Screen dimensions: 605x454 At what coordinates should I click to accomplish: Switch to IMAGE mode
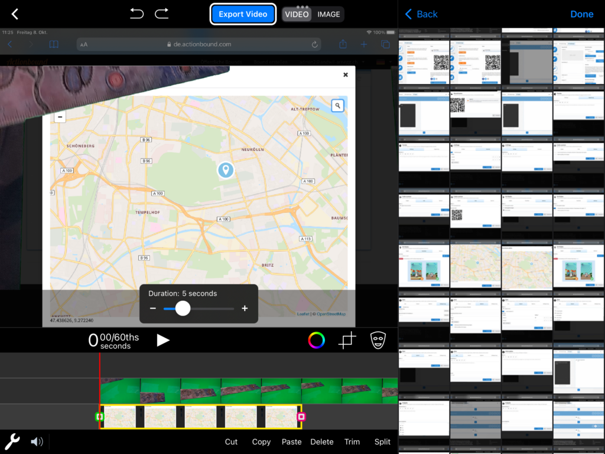(328, 14)
